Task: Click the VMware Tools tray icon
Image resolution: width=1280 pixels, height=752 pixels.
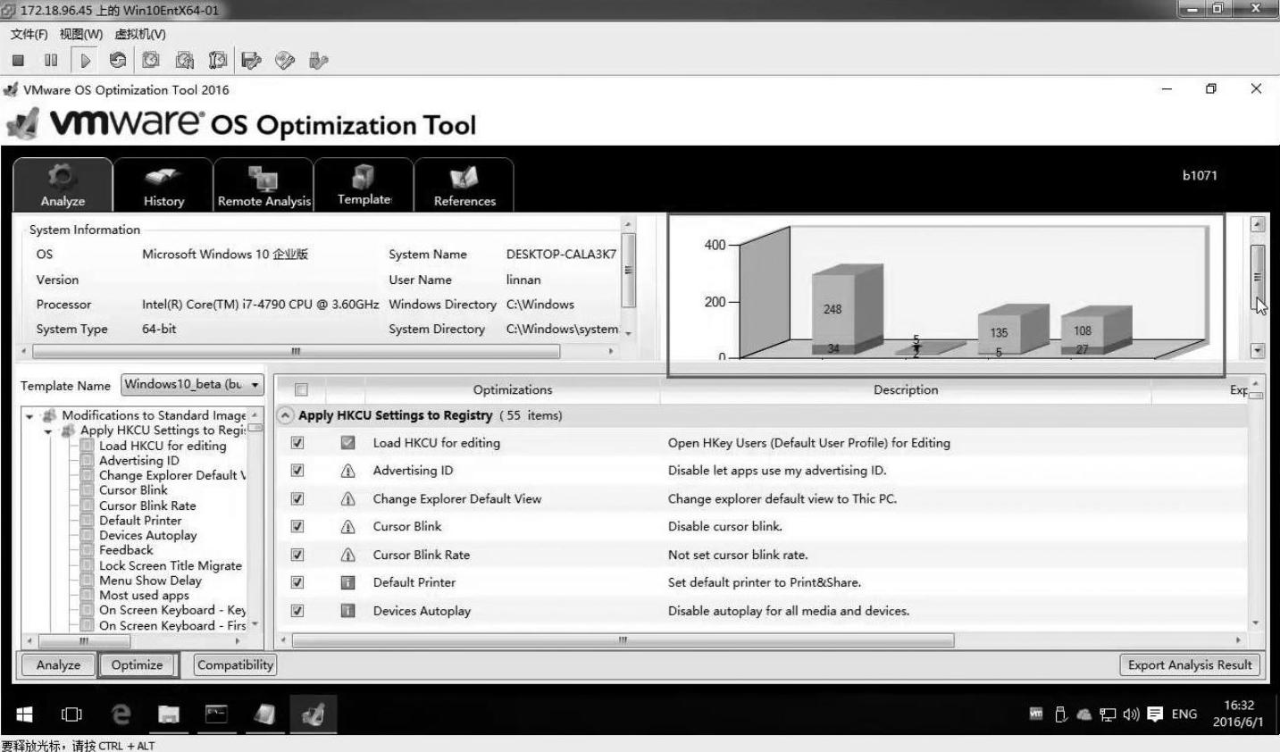Action: 1036,714
